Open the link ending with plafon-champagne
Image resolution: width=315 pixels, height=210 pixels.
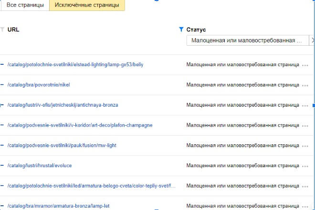(x=80, y=125)
